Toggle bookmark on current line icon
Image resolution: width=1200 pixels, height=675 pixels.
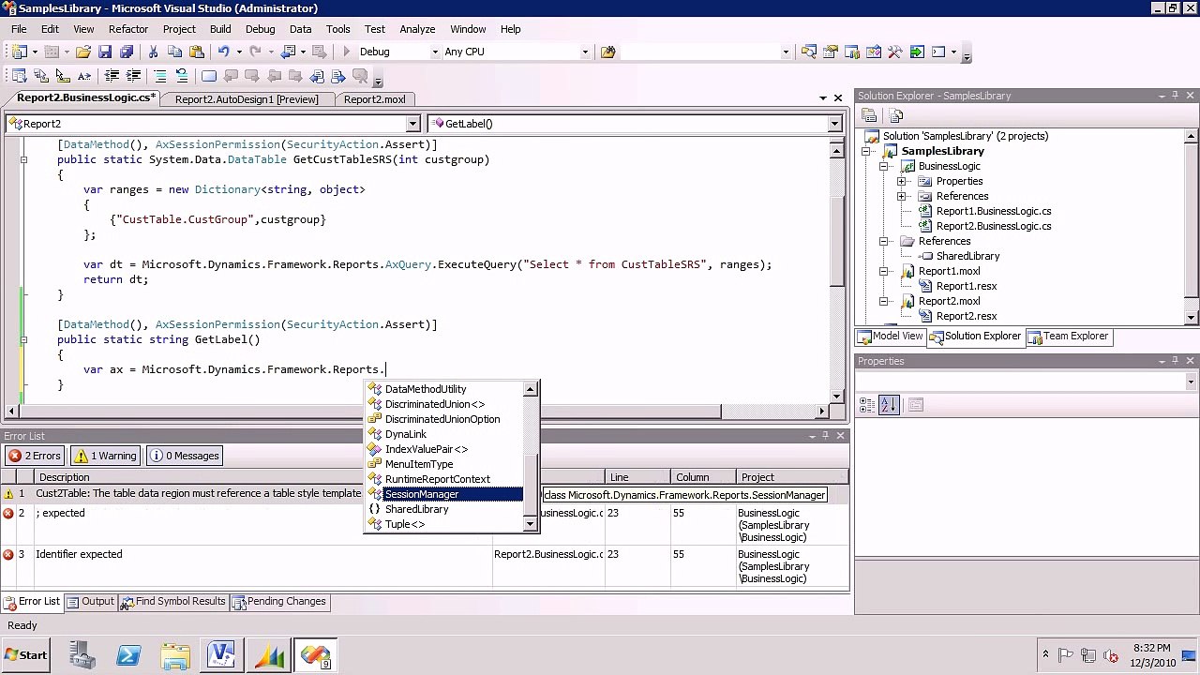click(x=209, y=77)
